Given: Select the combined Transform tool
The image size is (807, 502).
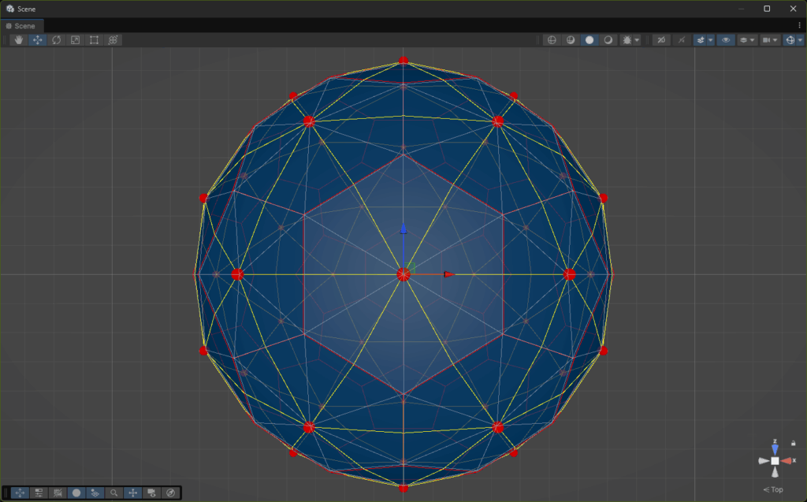Looking at the screenshot, I should pyautogui.click(x=113, y=40).
